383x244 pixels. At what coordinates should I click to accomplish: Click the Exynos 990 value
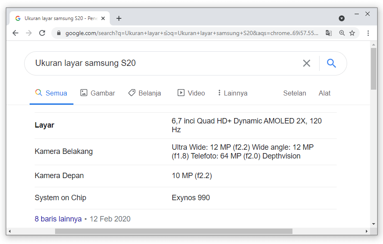click(x=191, y=198)
